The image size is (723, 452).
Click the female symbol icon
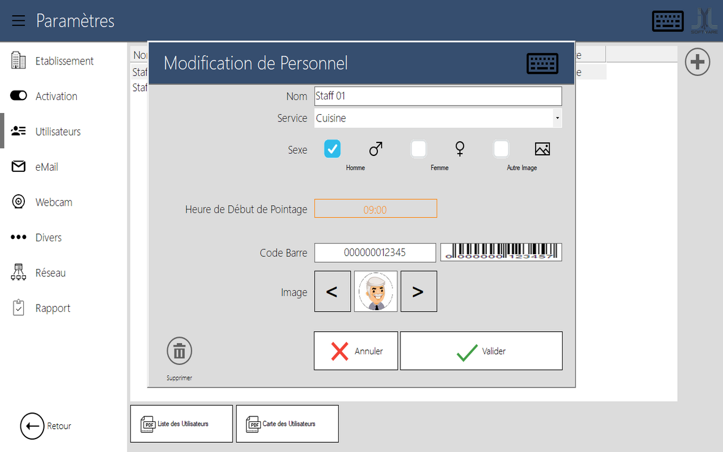[460, 149]
